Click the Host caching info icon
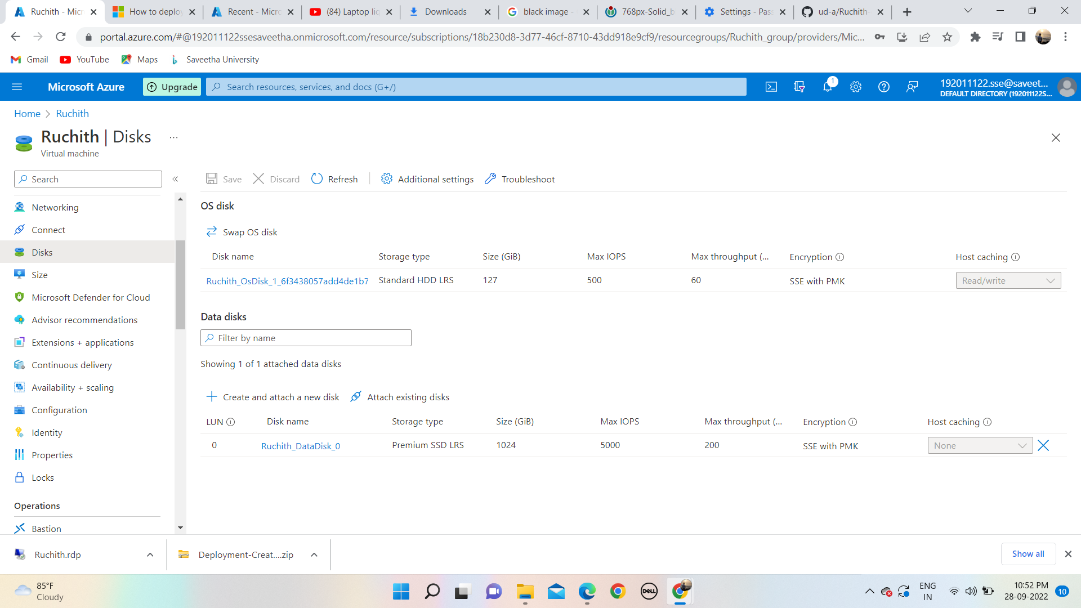 [x=1015, y=257]
